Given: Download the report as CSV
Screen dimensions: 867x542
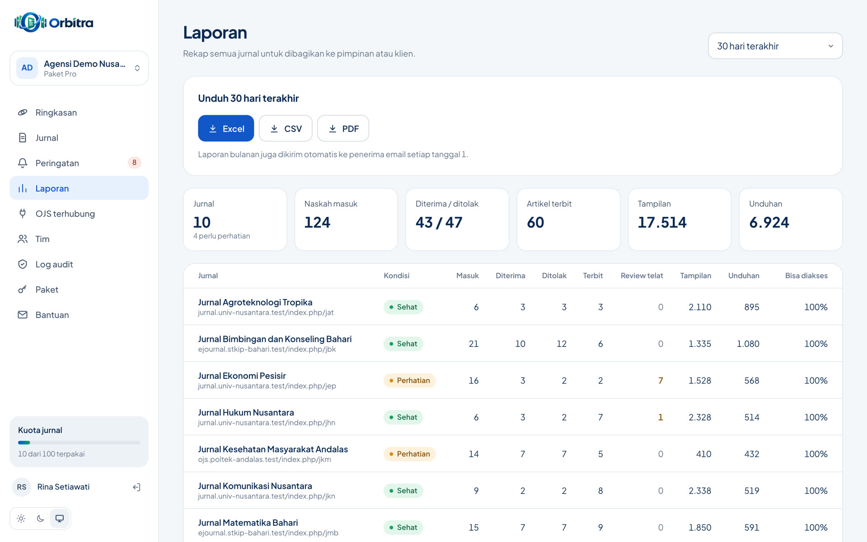Looking at the screenshot, I should click(x=285, y=128).
